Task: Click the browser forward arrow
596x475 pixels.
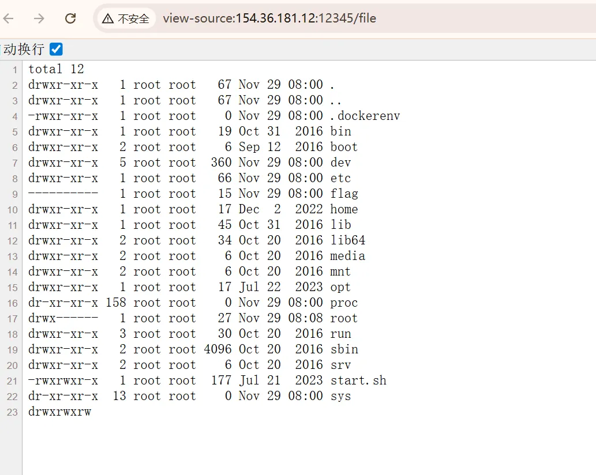Action: tap(39, 18)
